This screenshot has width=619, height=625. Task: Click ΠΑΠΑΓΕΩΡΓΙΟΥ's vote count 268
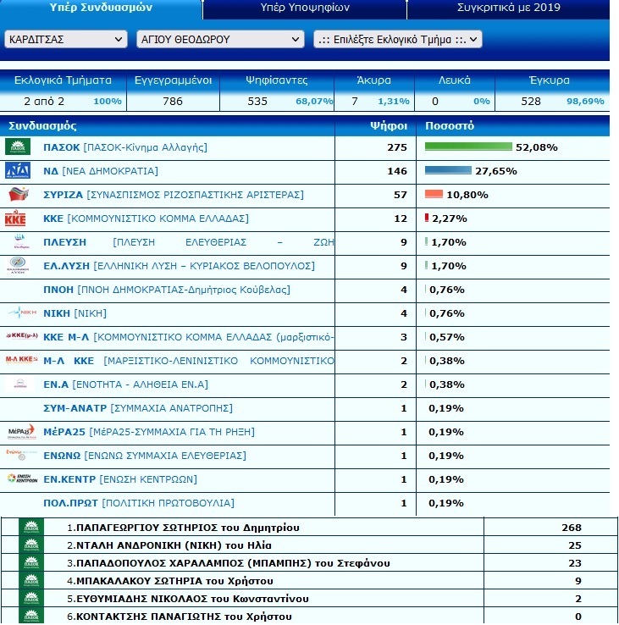point(572,528)
